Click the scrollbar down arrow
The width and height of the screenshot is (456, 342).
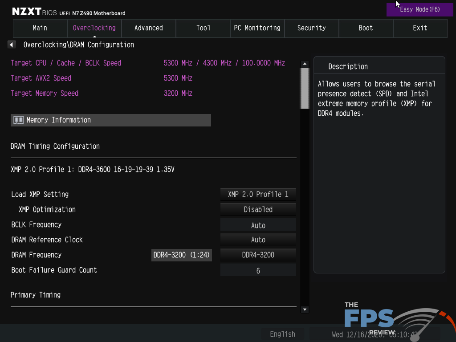coord(305,310)
